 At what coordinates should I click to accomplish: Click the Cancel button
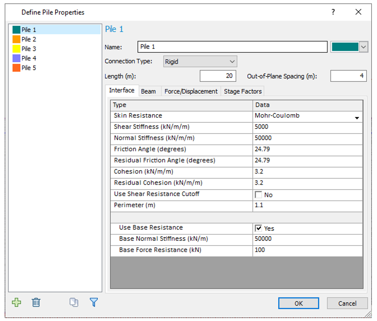coord(347,303)
